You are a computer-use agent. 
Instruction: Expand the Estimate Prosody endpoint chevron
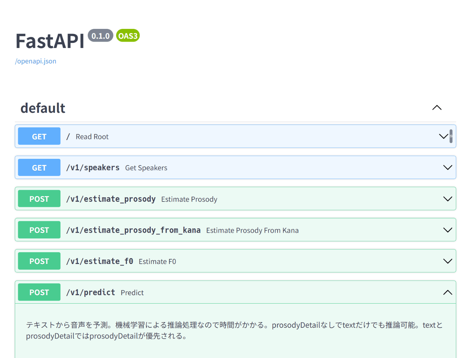447,199
